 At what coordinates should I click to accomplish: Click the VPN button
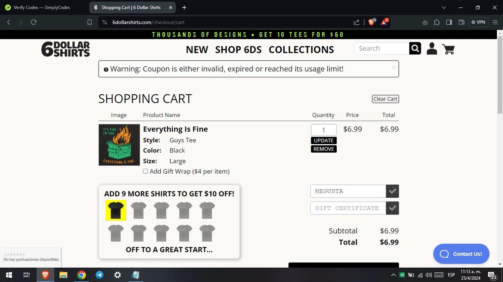click(478, 22)
